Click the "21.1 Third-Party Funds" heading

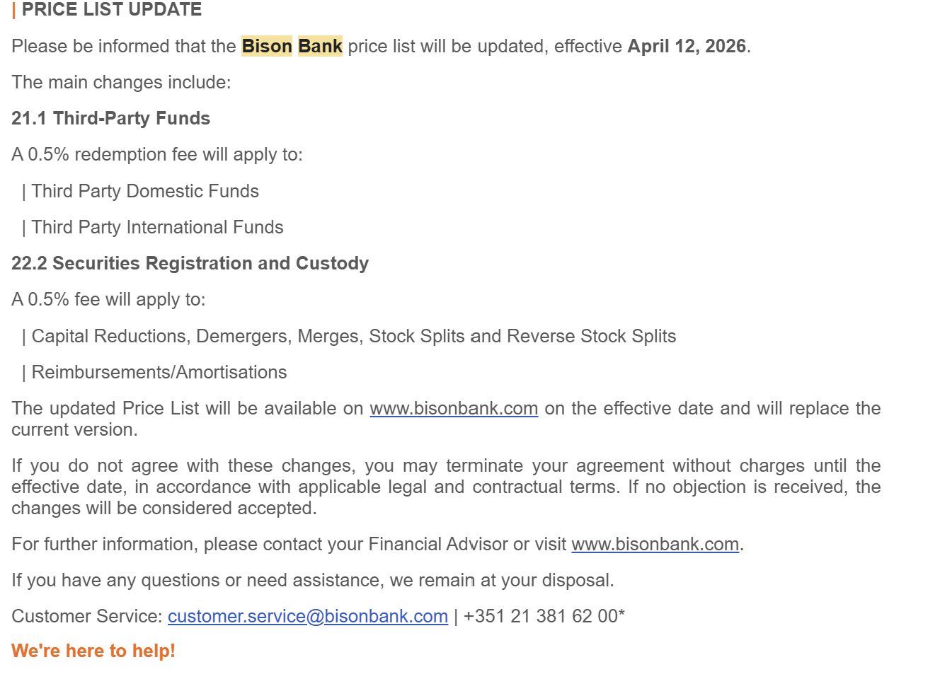pyautogui.click(x=111, y=119)
